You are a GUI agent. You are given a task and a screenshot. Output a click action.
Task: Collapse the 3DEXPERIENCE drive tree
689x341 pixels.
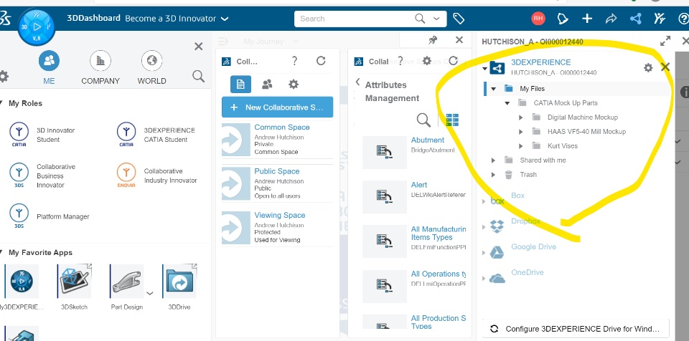click(484, 69)
